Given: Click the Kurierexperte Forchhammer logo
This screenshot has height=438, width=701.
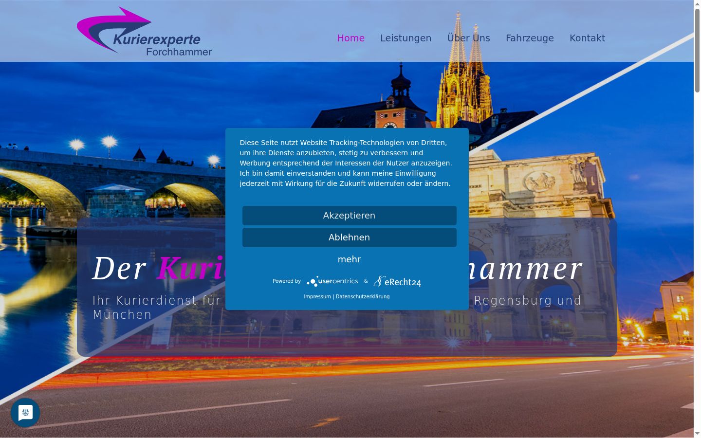Looking at the screenshot, I should (145, 32).
